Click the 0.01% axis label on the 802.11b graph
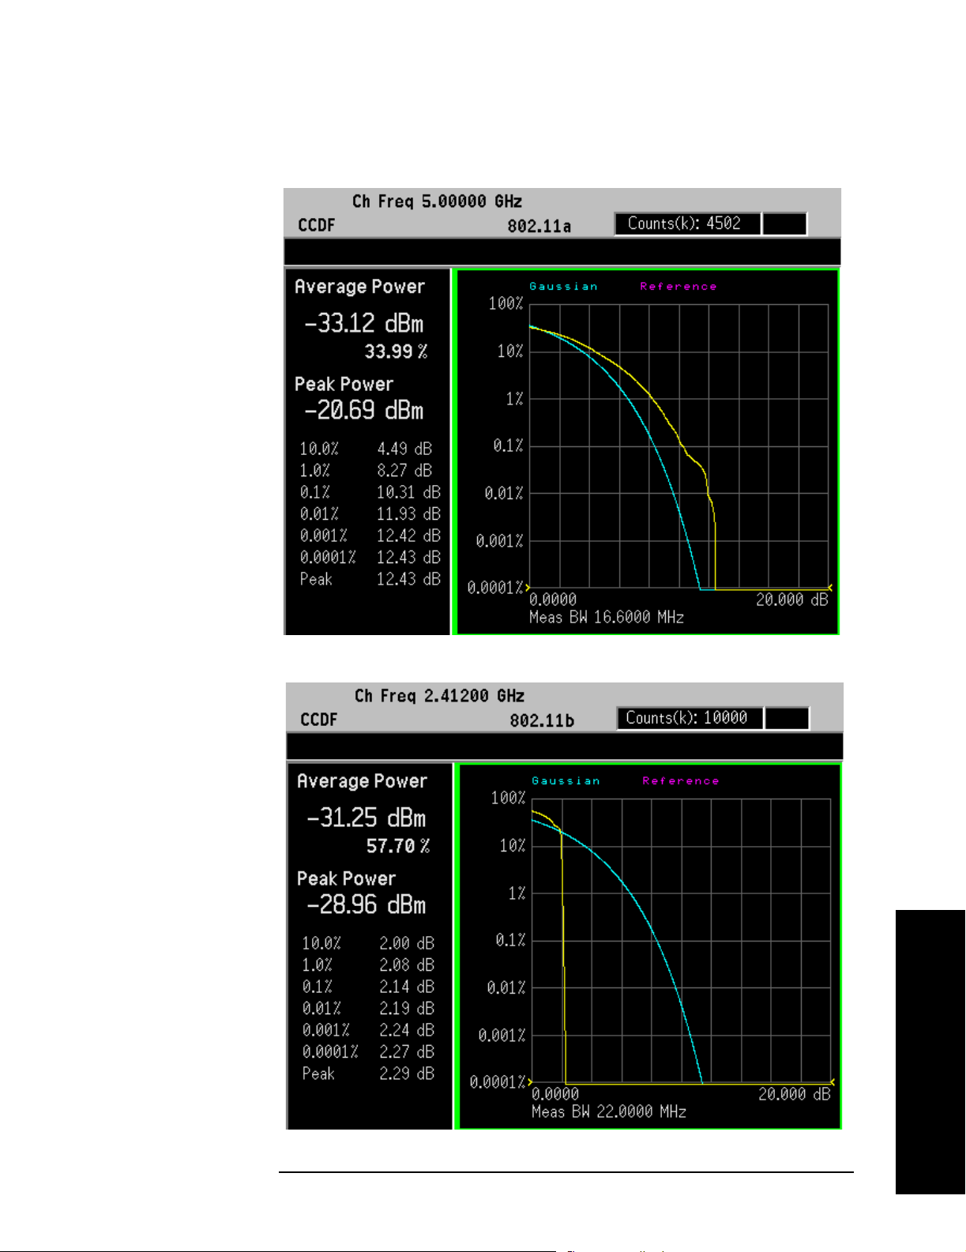The width and height of the screenshot is (966, 1252). [x=506, y=987]
